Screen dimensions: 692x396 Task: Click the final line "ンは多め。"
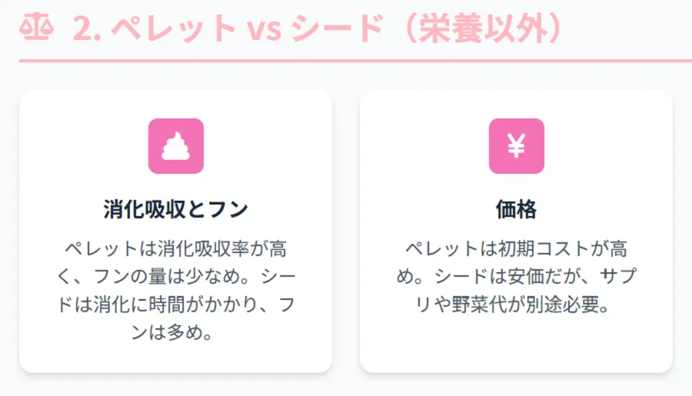click(175, 332)
